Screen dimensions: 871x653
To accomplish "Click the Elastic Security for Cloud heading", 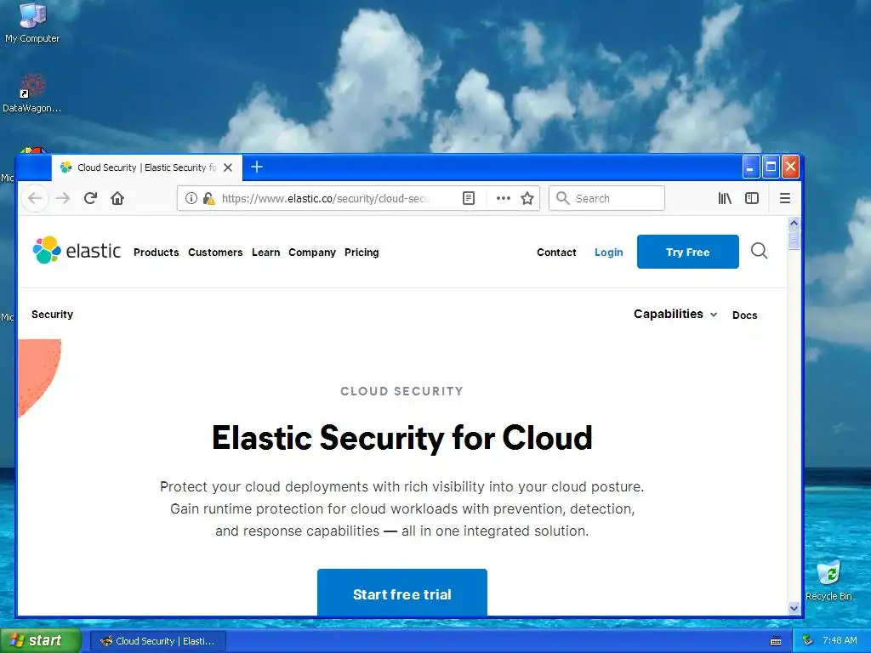I will pyautogui.click(x=402, y=438).
